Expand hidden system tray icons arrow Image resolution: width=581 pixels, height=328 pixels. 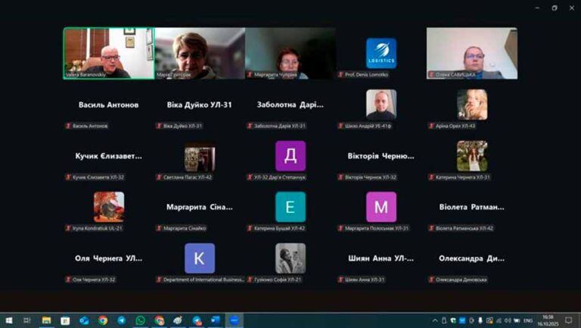tap(435, 320)
